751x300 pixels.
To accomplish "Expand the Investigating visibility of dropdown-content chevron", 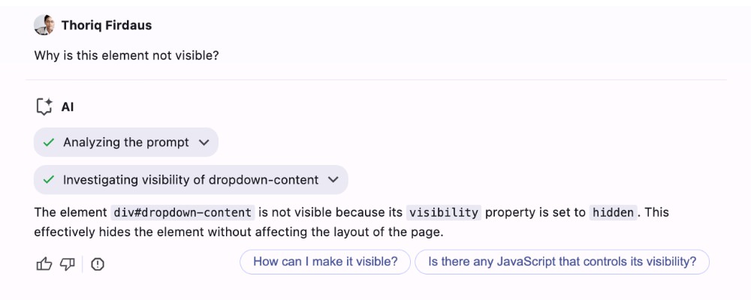I will (333, 180).
